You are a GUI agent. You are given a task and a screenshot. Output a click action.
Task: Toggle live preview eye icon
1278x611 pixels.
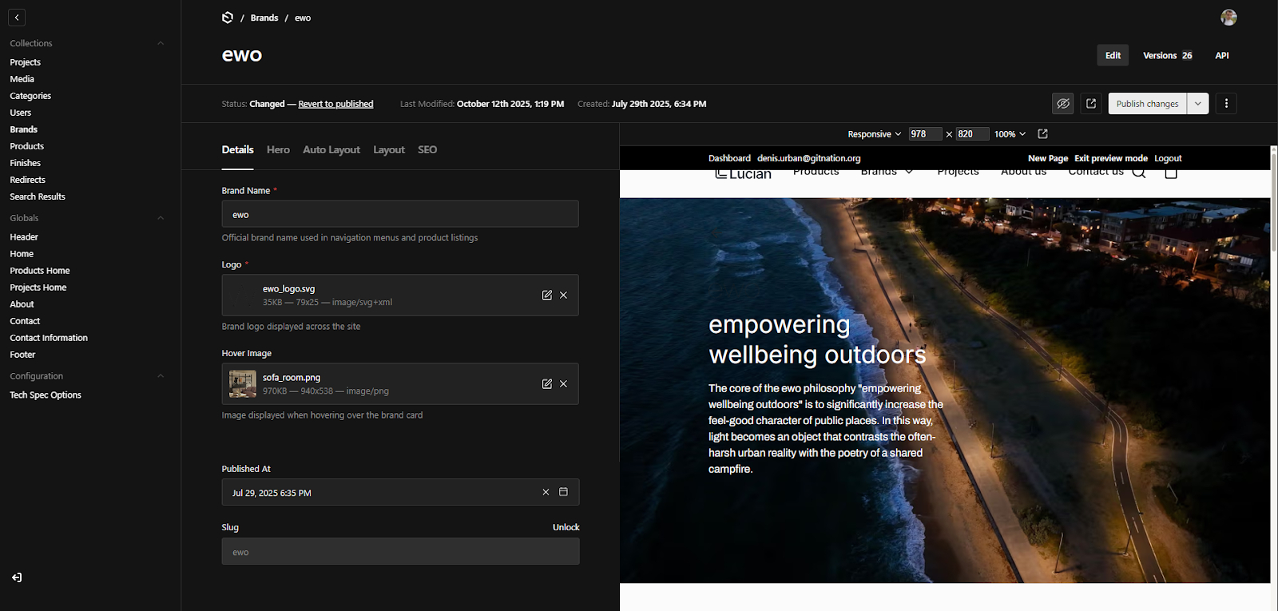[1063, 104]
